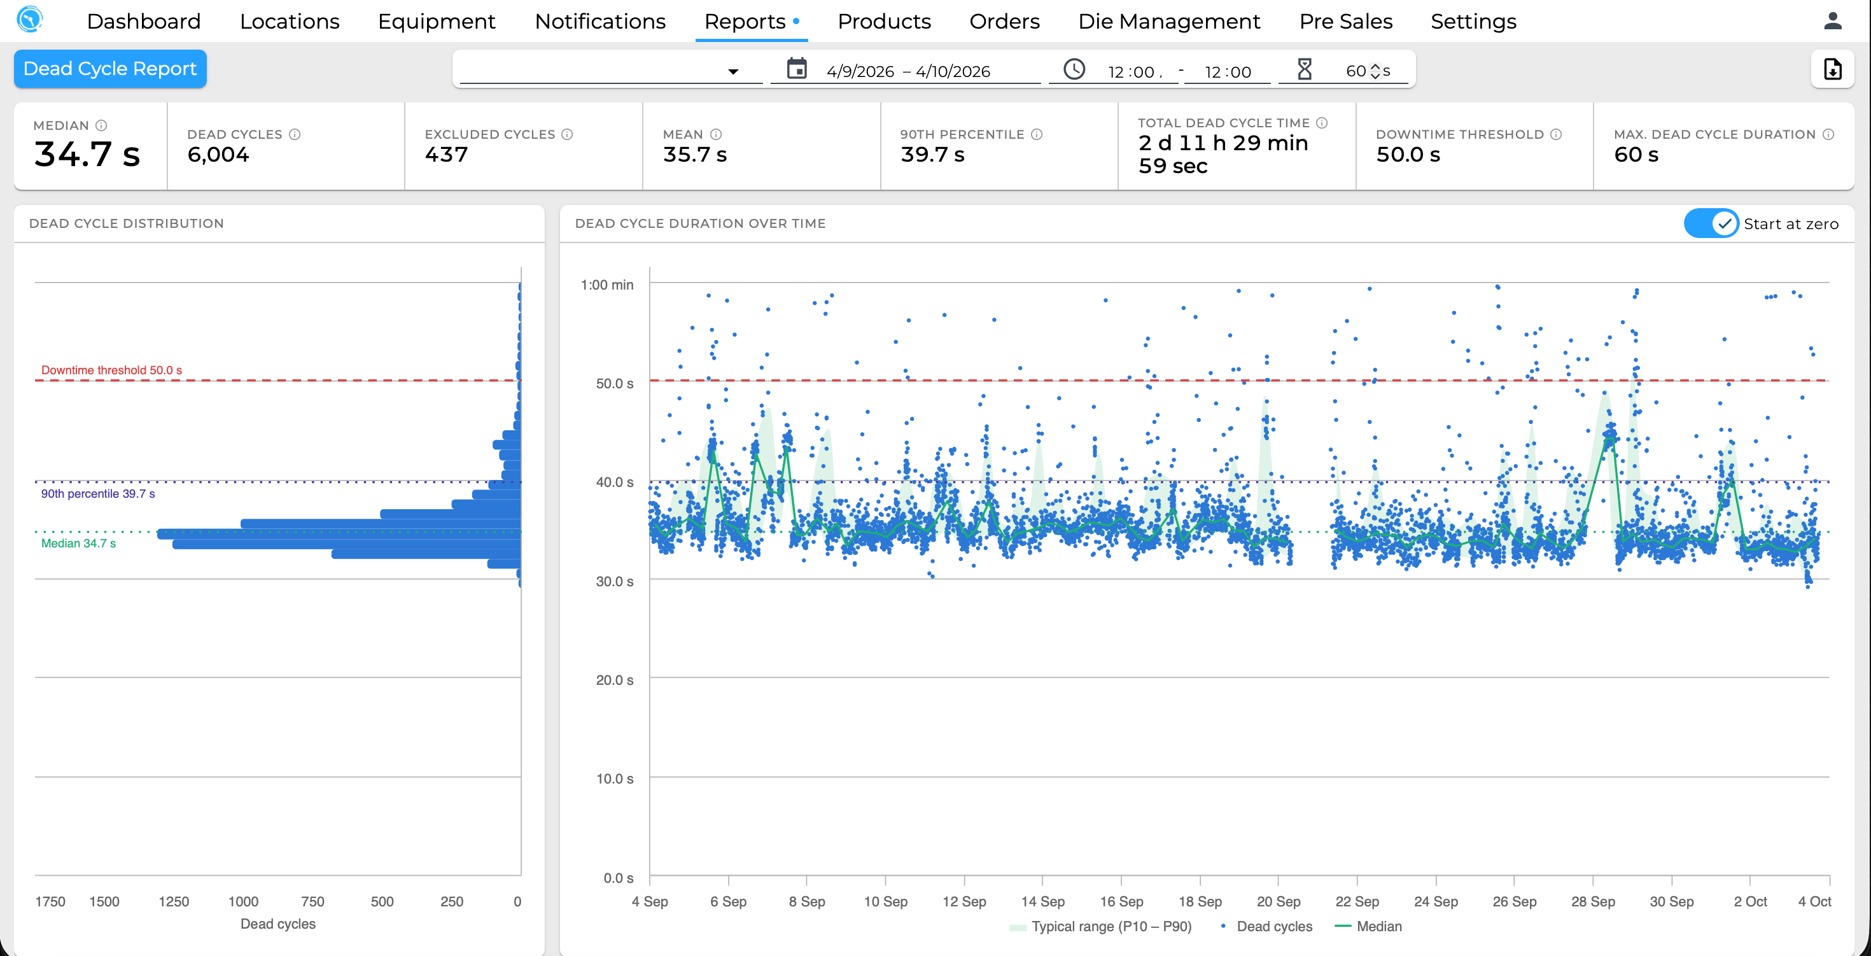
Task: Click the Dead Cycle Report button
Action: point(110,69)
